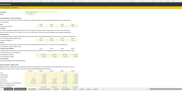The width and height of the screenshot is (182, 91).
Task: Click the 'Other Provisions' row label
Action: [x=4, y=81]
